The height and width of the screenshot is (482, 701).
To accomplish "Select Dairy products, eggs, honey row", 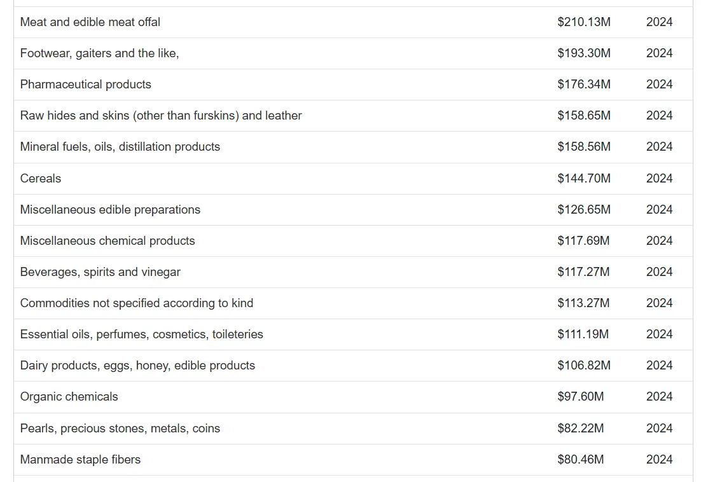I will pos(137,366).
